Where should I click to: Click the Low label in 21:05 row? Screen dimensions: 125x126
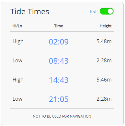(x=17, y=99)
